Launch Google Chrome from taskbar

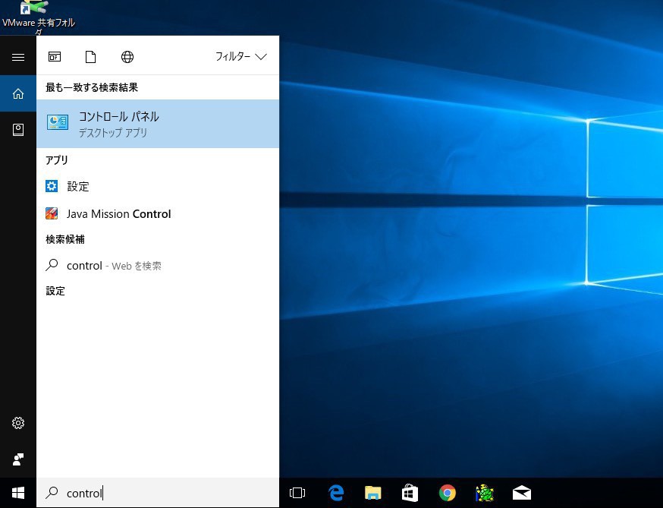448,493
